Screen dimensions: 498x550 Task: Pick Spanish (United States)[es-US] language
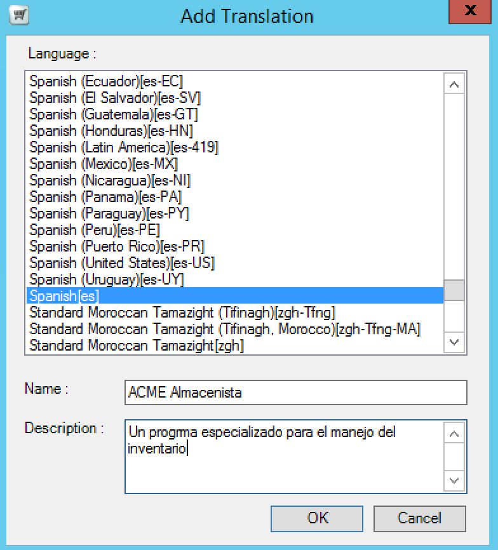[122, 263]
